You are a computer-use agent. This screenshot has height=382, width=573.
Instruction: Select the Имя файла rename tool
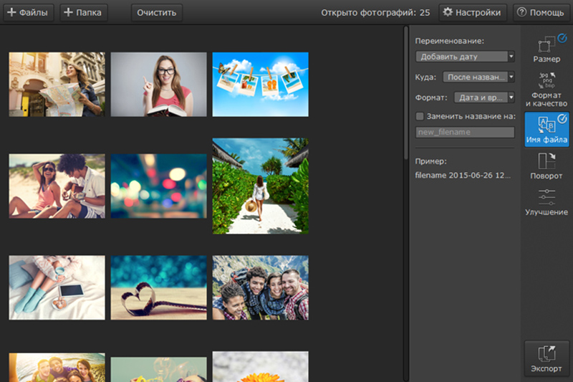[x=546, y=130]
